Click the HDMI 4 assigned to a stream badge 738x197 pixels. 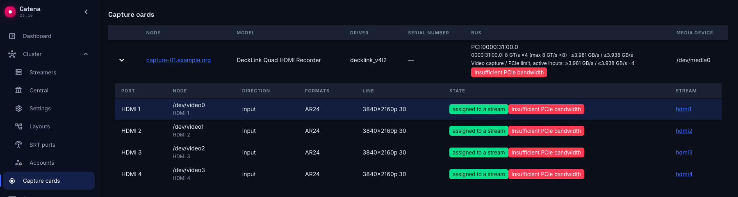click(x=478, y=174)
